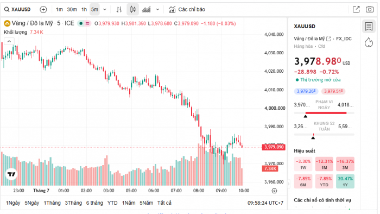The width and height of the screenshot is (380, 214).
Task: Expand the timeframe interval dropdown arrow
Action: pos(105,9)
